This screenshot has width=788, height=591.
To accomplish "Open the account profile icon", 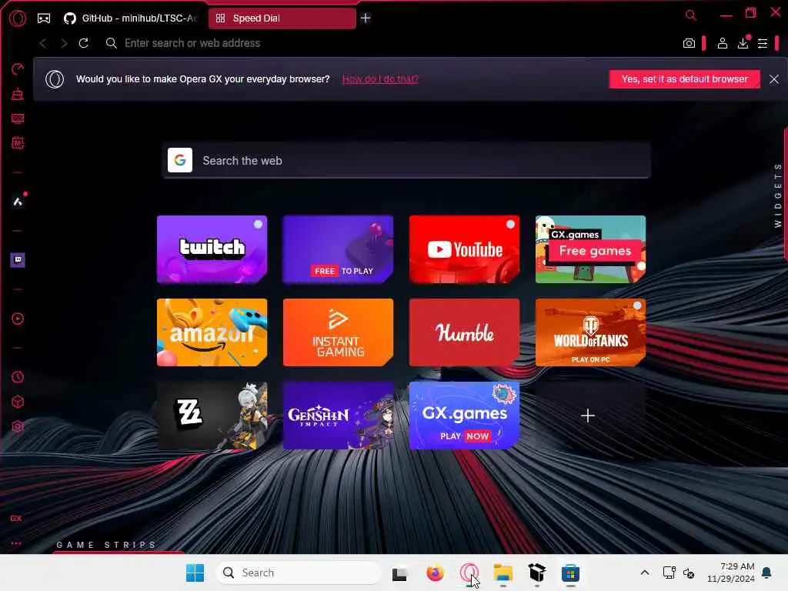I will (722, 43).
